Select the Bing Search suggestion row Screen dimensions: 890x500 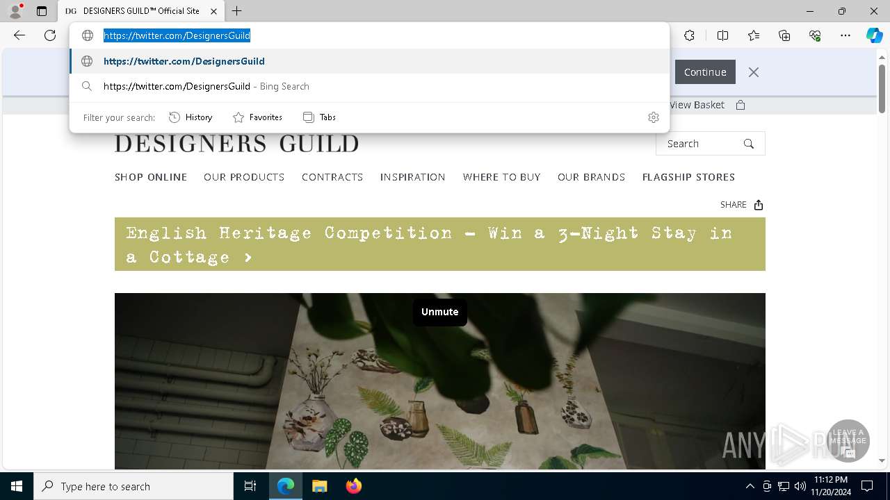369,86
